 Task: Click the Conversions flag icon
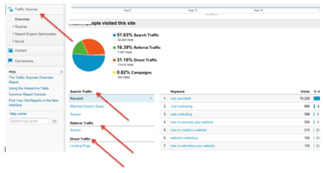click(10, 61)
